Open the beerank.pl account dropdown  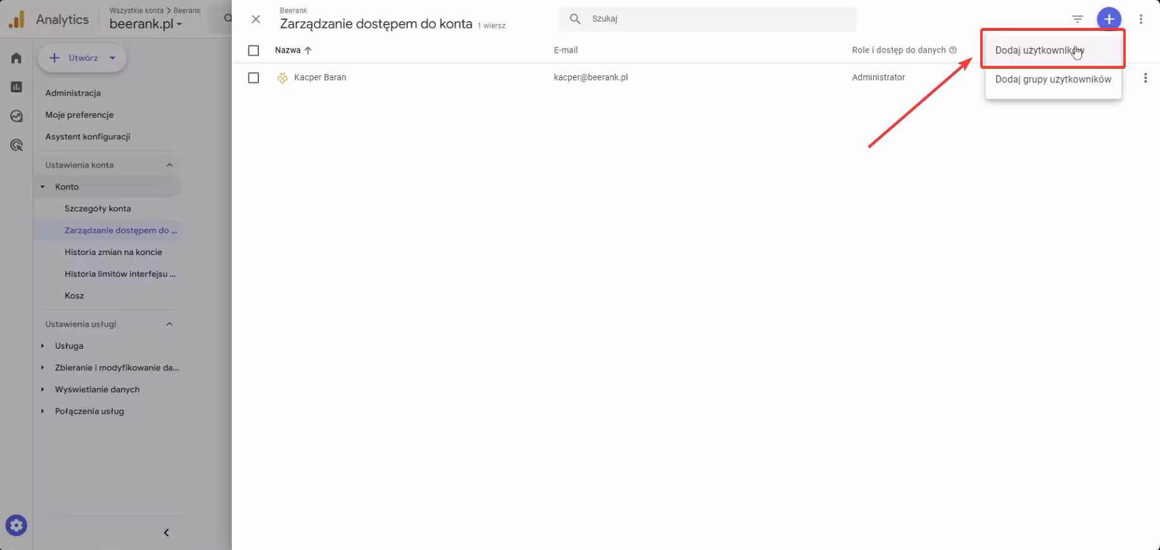146,24
